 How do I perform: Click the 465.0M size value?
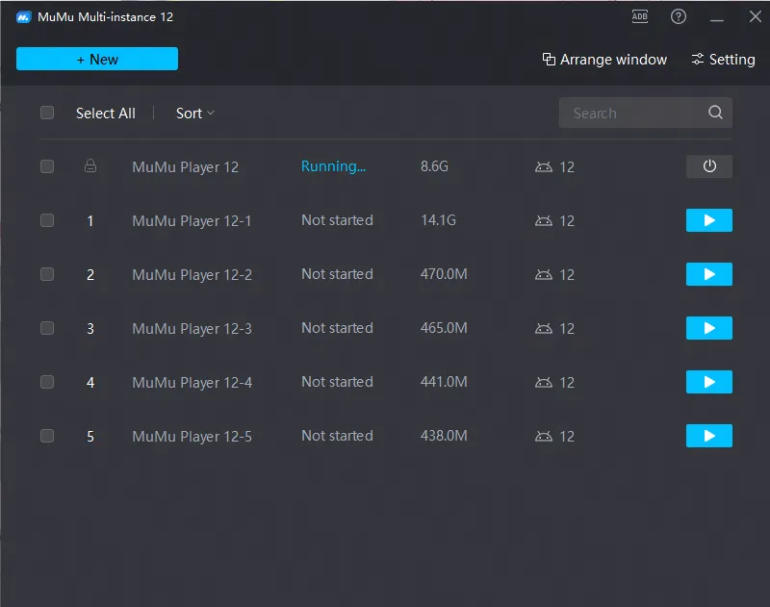point(444,328)
